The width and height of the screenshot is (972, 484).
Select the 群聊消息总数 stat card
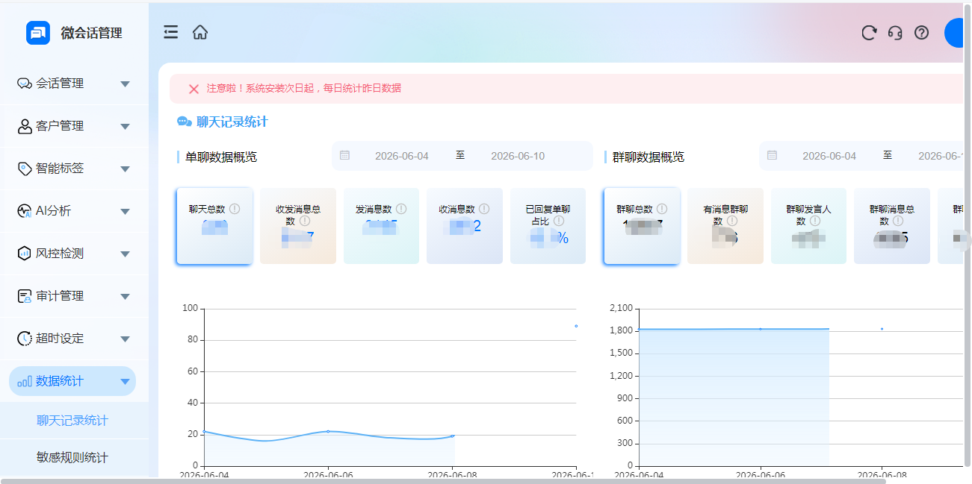pyautogui.click(x=892, y=226)
